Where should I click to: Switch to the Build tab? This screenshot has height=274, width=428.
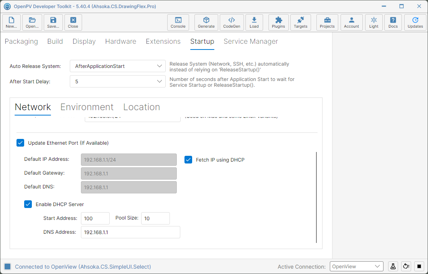point(55,41)
